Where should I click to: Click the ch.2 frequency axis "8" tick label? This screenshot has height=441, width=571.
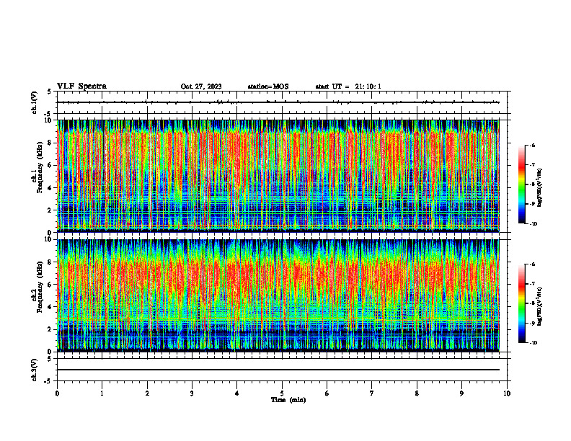pyautogui.click(x=50, y=262)
